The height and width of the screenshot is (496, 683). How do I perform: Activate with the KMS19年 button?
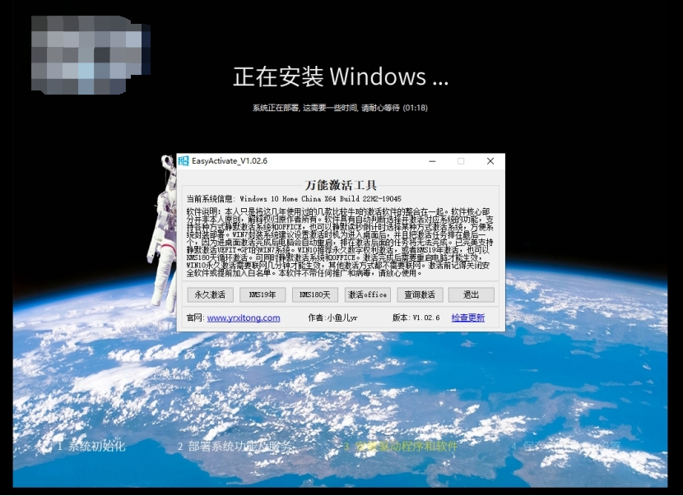coord(263,294)
